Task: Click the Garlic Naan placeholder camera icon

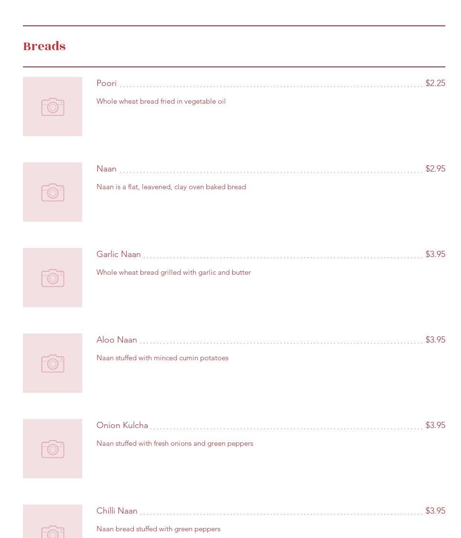Action: 53,278
